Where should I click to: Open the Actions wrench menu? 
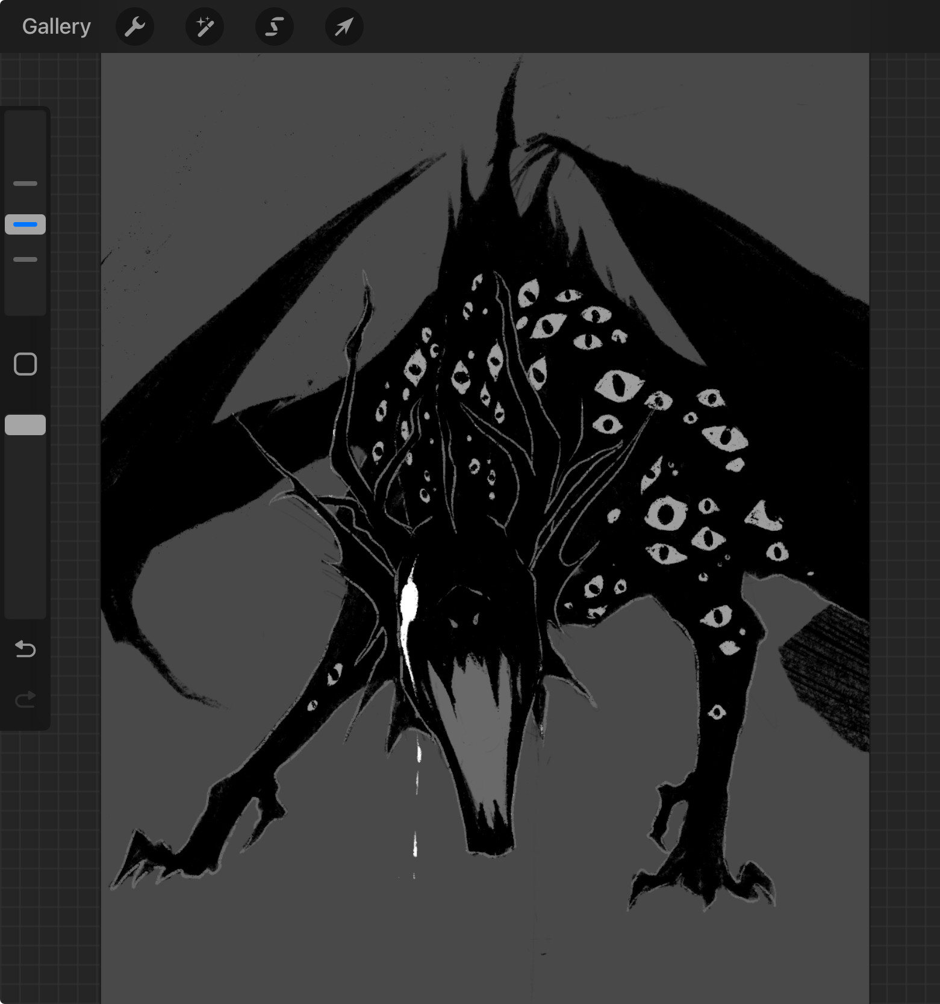[x=135, y=26]
